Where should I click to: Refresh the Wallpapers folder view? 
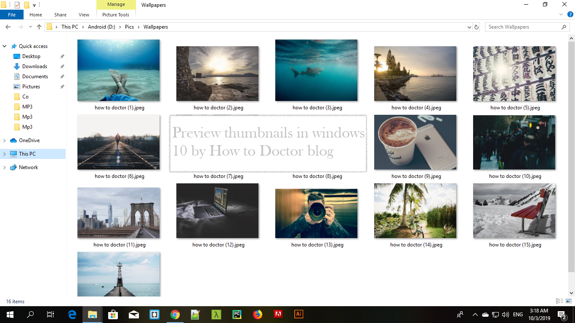[477, 26]
